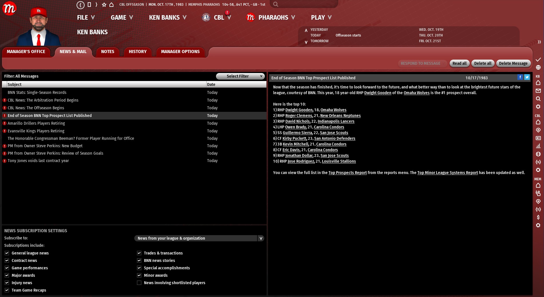Click the search field in top bar

point(306,4)
